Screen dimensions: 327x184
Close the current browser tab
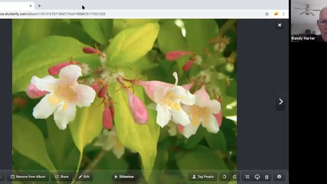click(31, 6)
